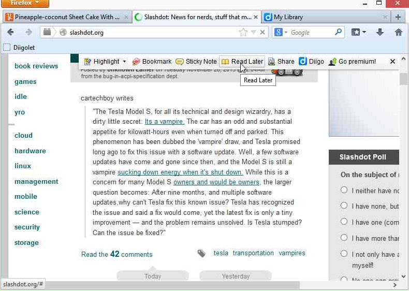
Task: Open the Highlight color dropdown arrow
Action: click(124, 62)
